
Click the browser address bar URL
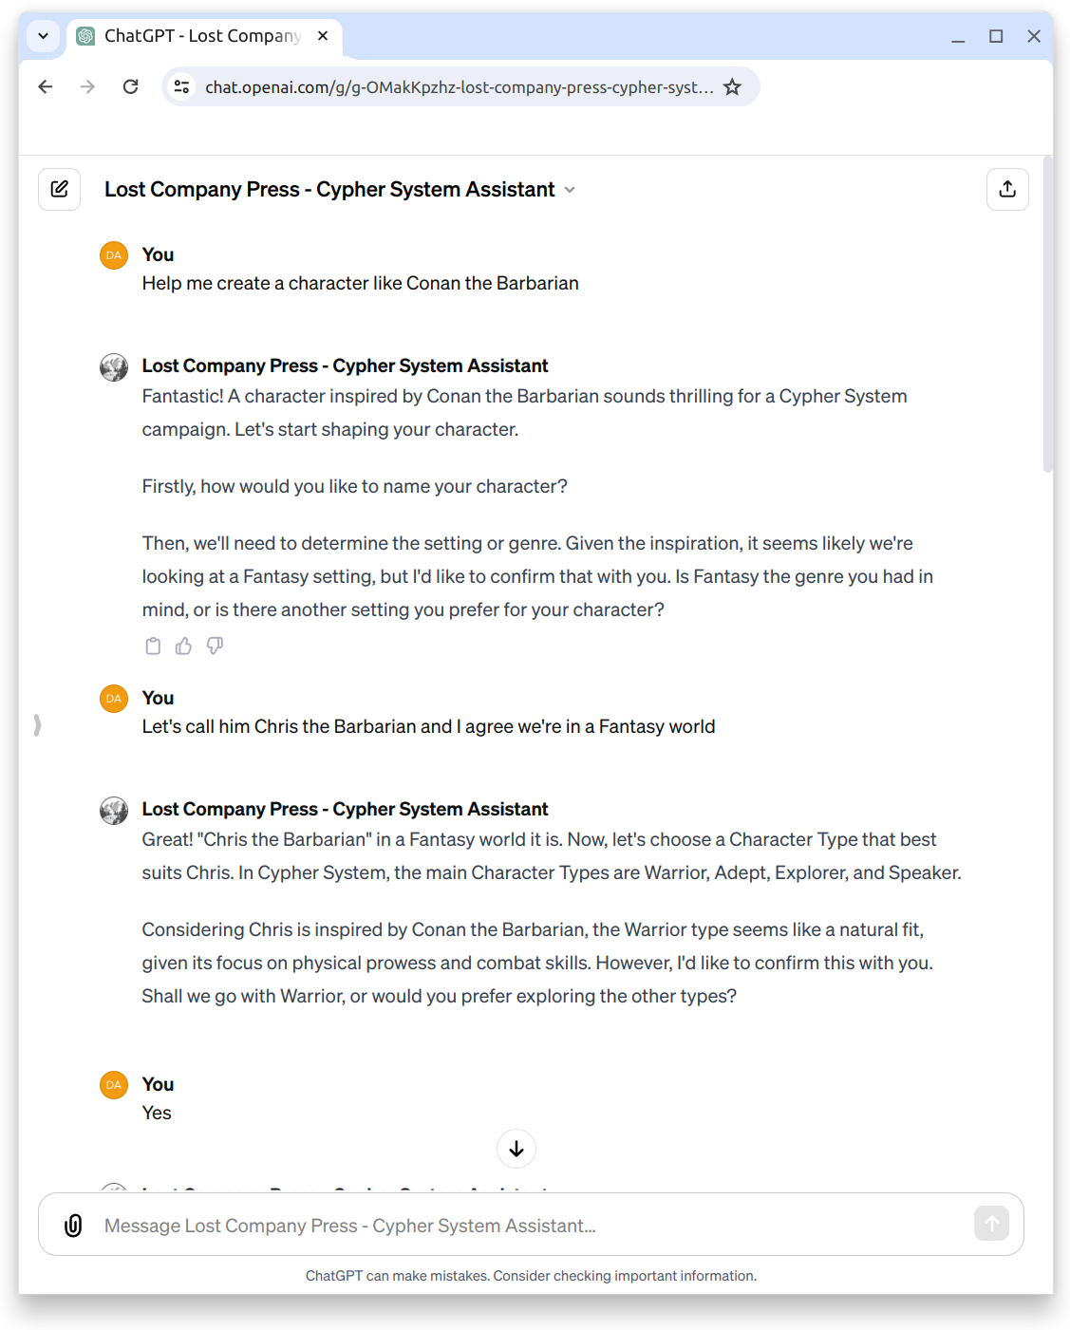pyautogui.click(x=460, y=87)
